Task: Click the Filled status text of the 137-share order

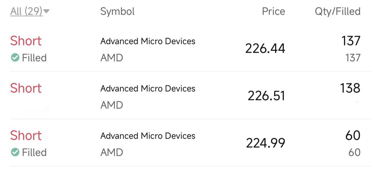Action: click(x=34, y=58)
